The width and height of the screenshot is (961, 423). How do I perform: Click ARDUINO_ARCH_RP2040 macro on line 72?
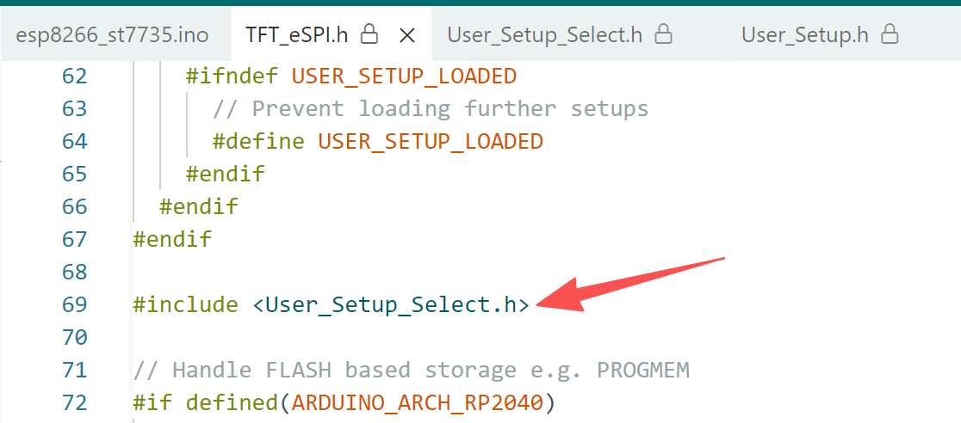[x=418, y=403]
